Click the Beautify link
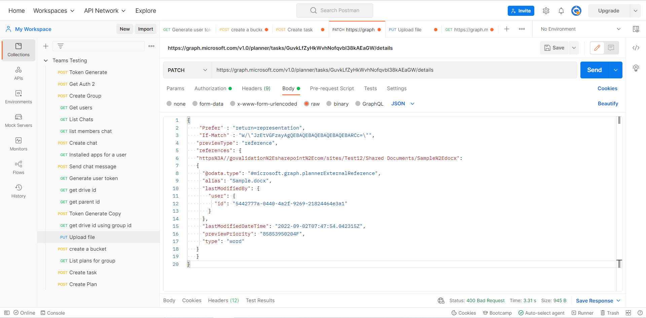The height and width of the screenshot is (318, 646). tap(608, 104)
